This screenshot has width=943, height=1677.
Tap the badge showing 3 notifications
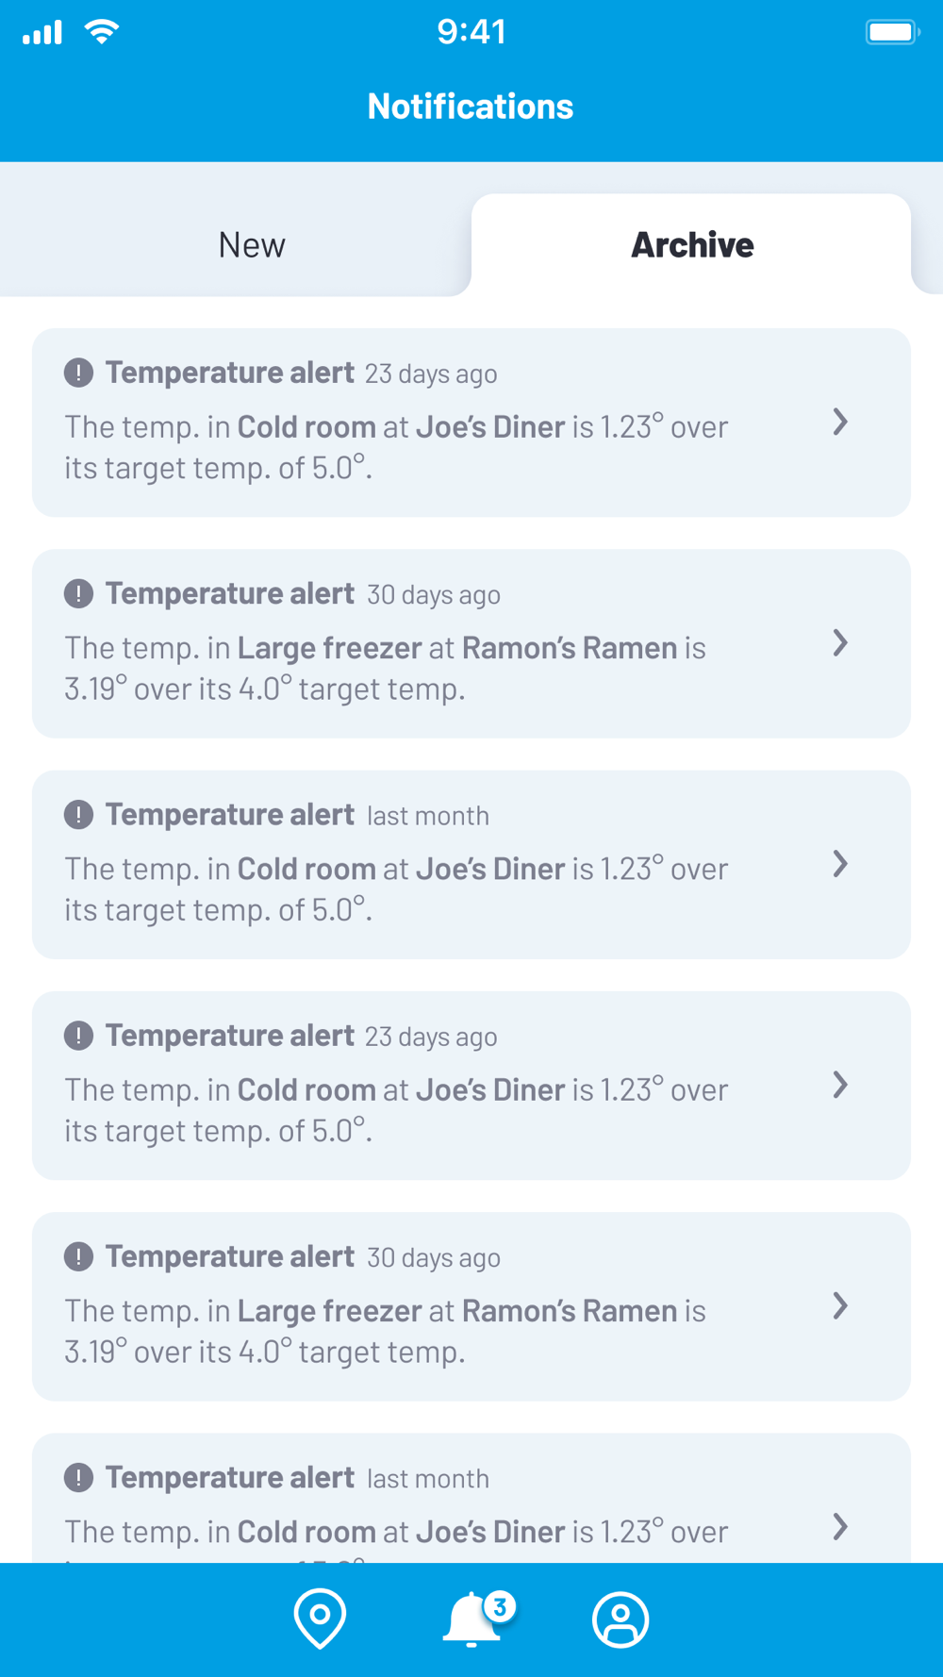(x=500, y=1606)
